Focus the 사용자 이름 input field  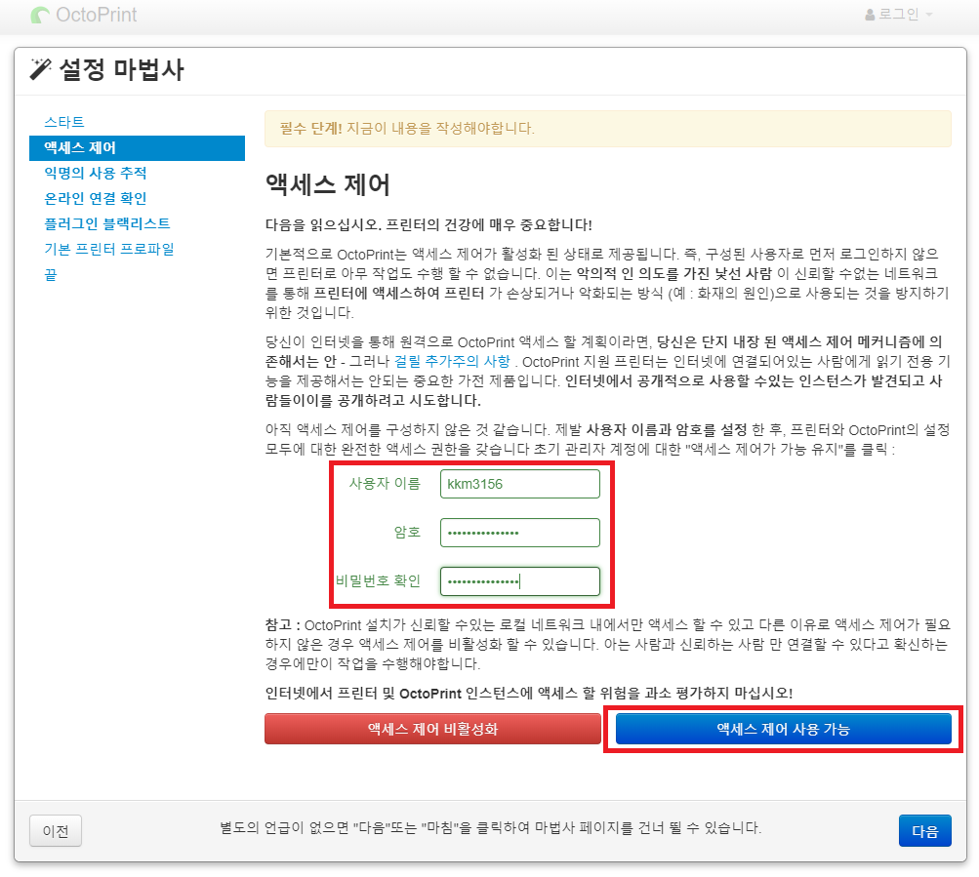pyautogui.click(x=520, y=484)
